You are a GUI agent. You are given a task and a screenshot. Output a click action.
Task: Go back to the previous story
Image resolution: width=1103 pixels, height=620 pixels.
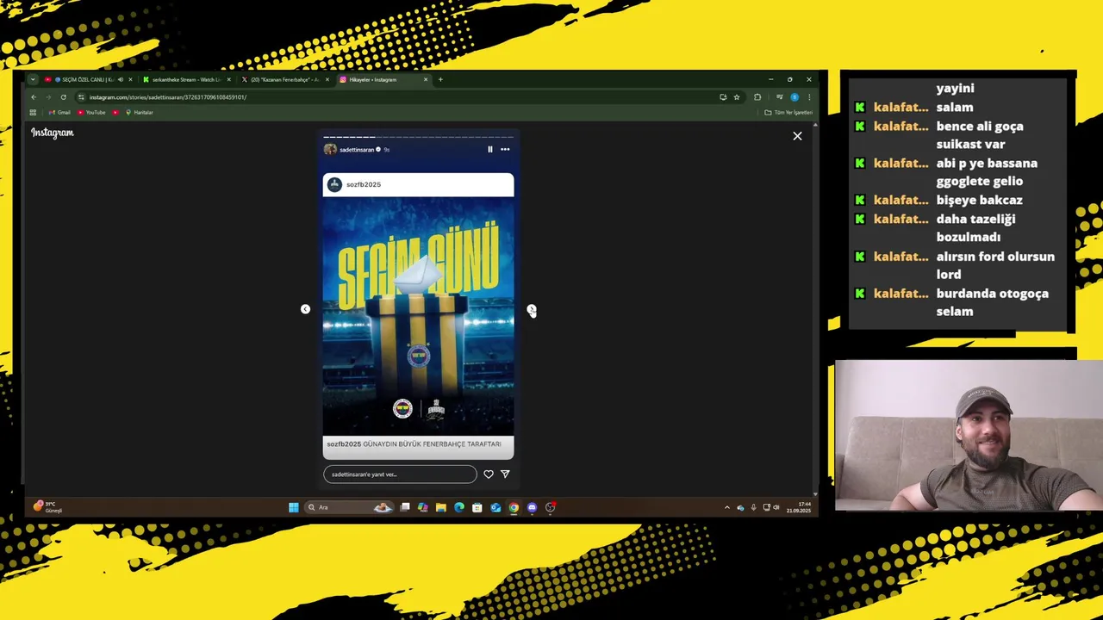point(305,309)
